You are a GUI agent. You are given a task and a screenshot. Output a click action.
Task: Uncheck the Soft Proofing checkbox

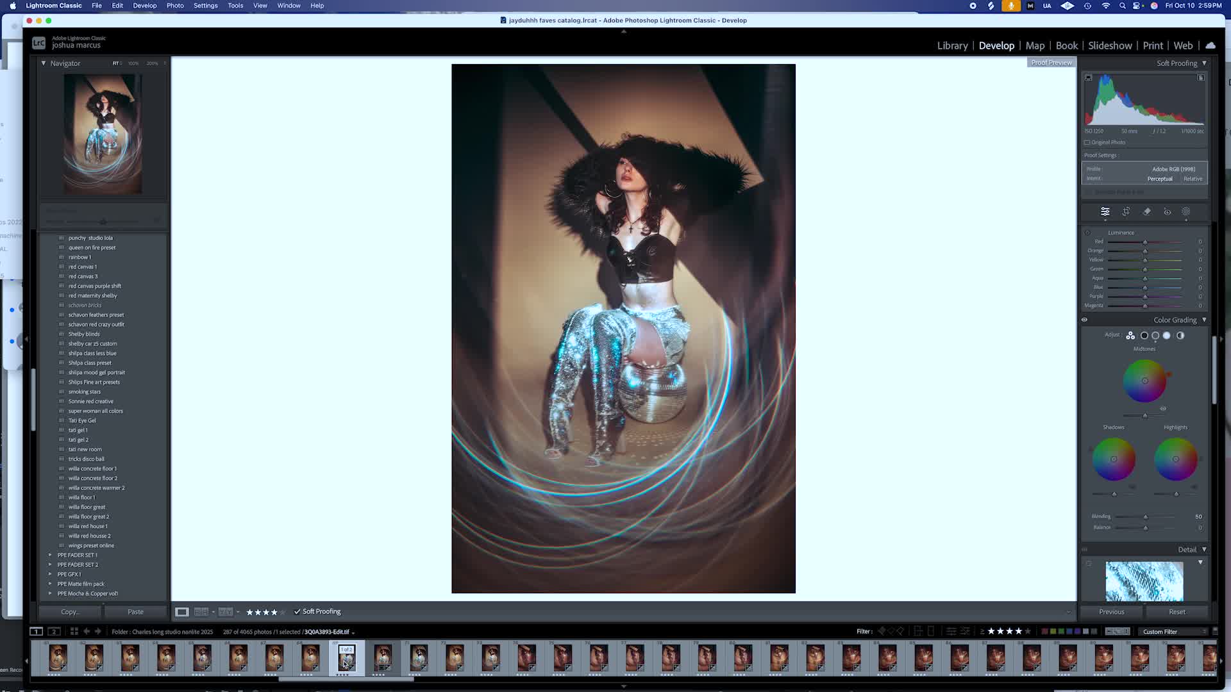click(297, 612)
